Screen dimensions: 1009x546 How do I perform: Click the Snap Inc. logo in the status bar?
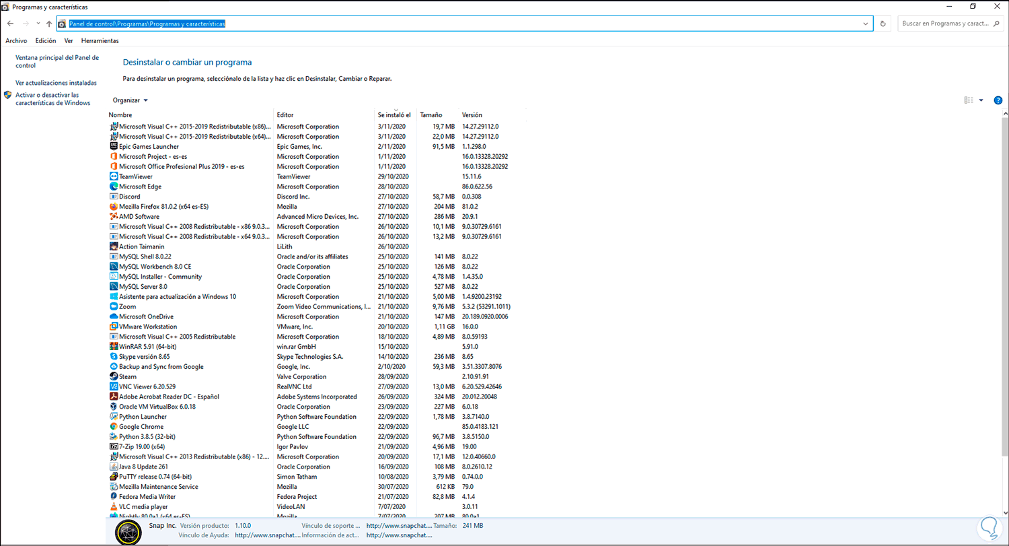coord(127,532)
